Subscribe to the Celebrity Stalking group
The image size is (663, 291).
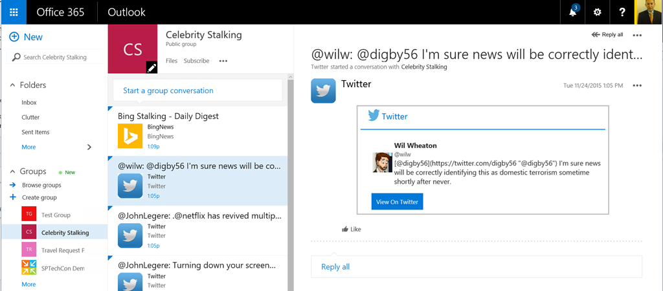[x=196, y=61]
